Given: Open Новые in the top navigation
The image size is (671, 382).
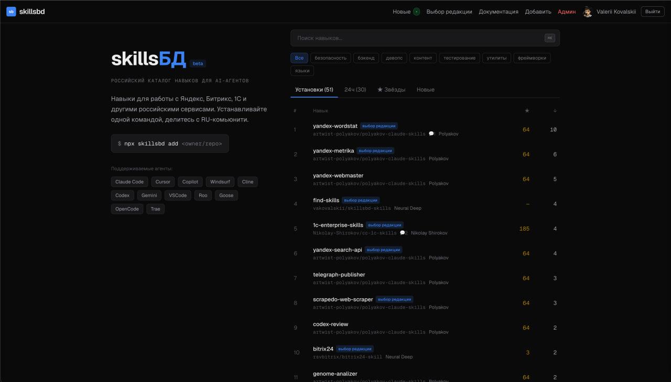Looking at the screenshot, I should (x=402, y=12).
